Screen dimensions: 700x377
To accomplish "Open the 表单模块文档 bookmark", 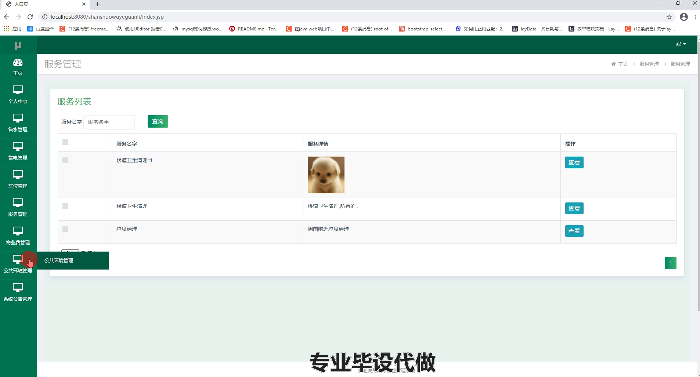I will click(x=593, y=29).
